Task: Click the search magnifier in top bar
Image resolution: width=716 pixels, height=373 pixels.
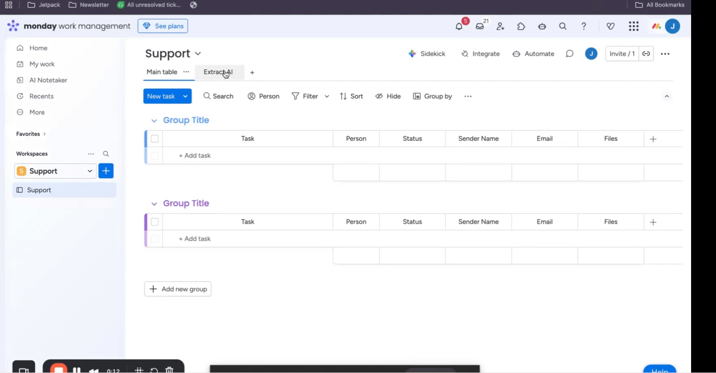Action: point(563,27)
